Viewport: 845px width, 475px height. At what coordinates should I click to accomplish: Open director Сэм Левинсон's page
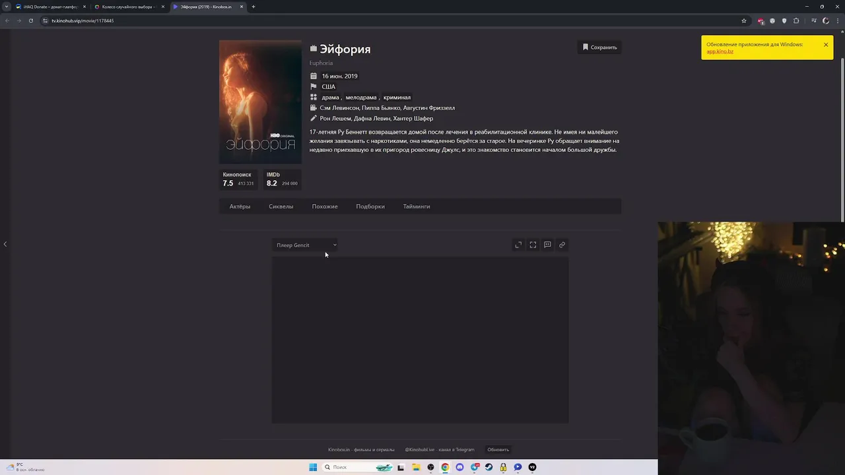(339, 108)
